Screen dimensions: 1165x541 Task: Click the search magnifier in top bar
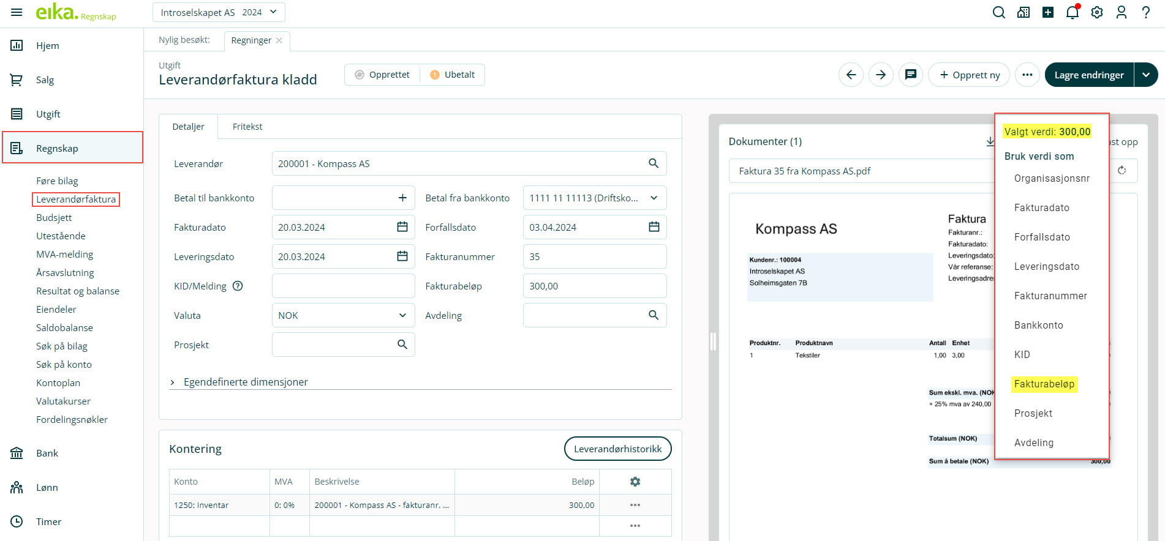tap(998, 12)
